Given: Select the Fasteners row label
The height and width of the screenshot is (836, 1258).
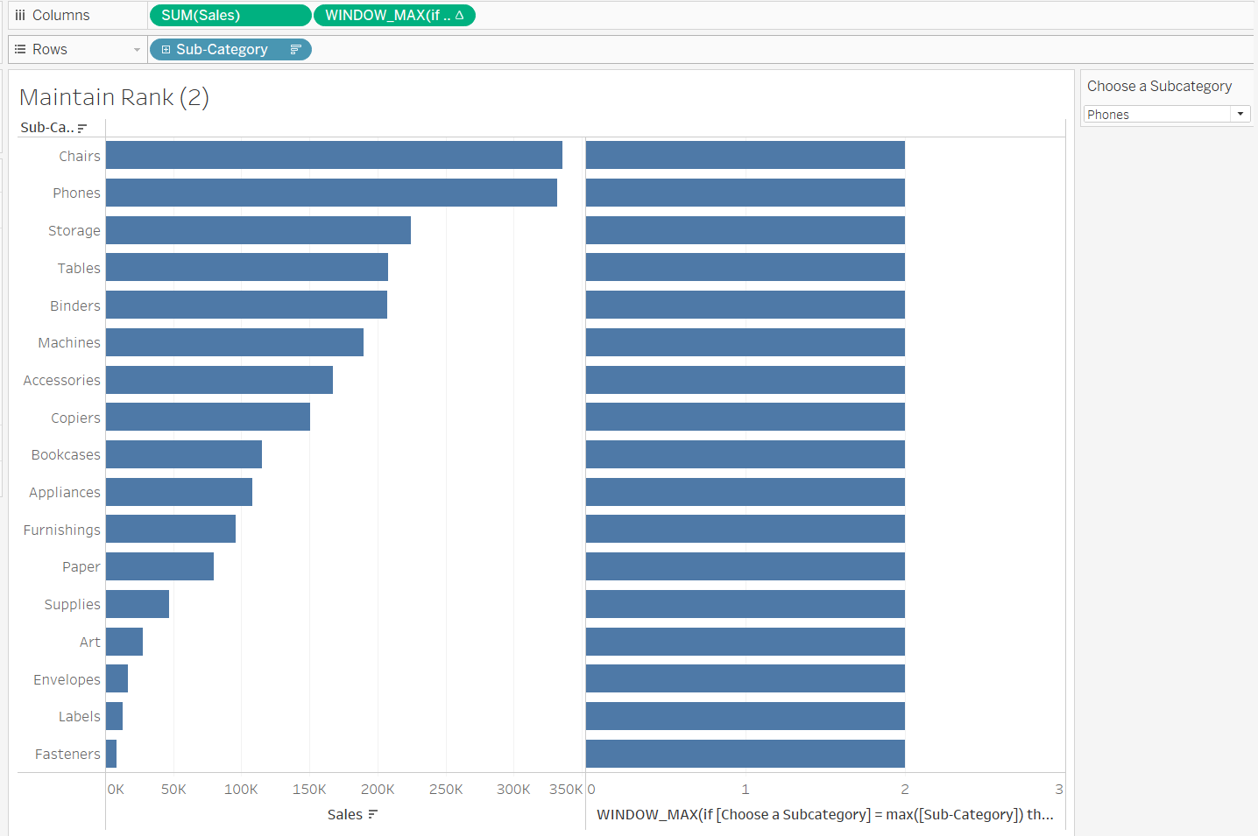Looking at the screenshot, I should pos(67,754).
